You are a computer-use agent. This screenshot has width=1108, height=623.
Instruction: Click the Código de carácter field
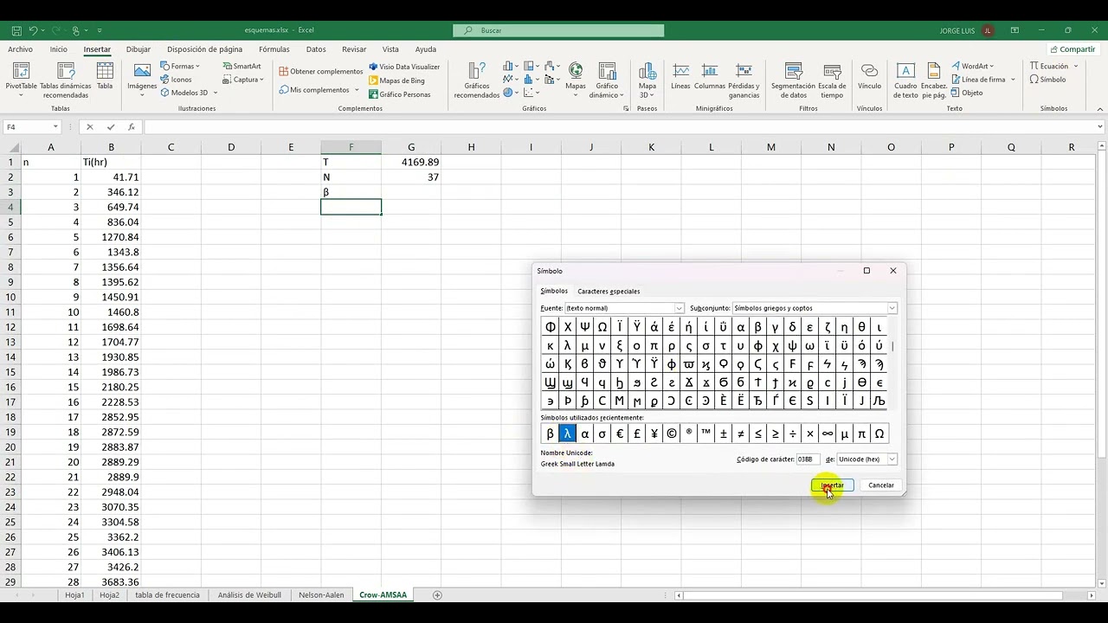(808, 459)
